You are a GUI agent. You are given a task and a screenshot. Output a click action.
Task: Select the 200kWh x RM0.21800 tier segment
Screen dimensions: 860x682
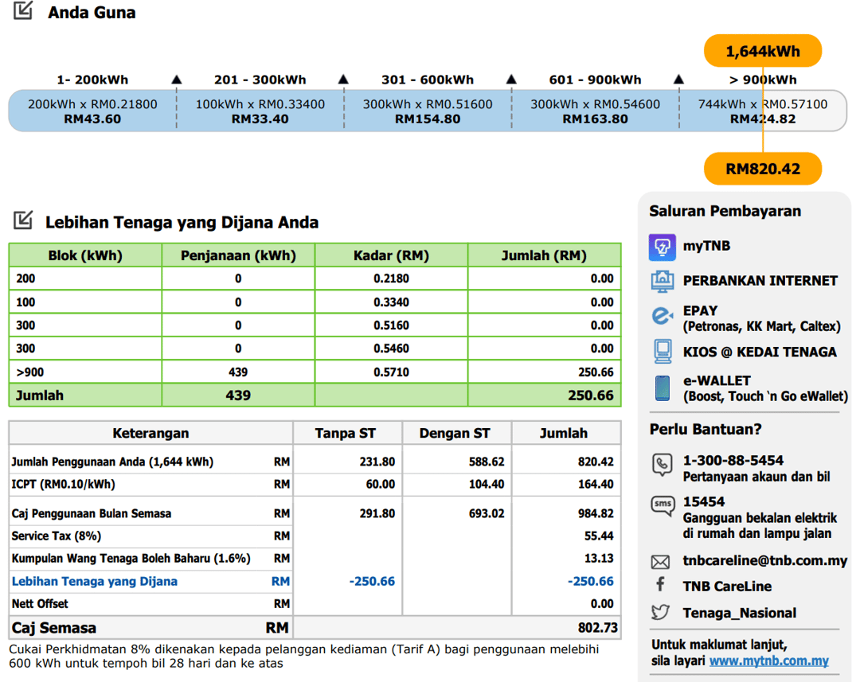[x=92, y=111]
